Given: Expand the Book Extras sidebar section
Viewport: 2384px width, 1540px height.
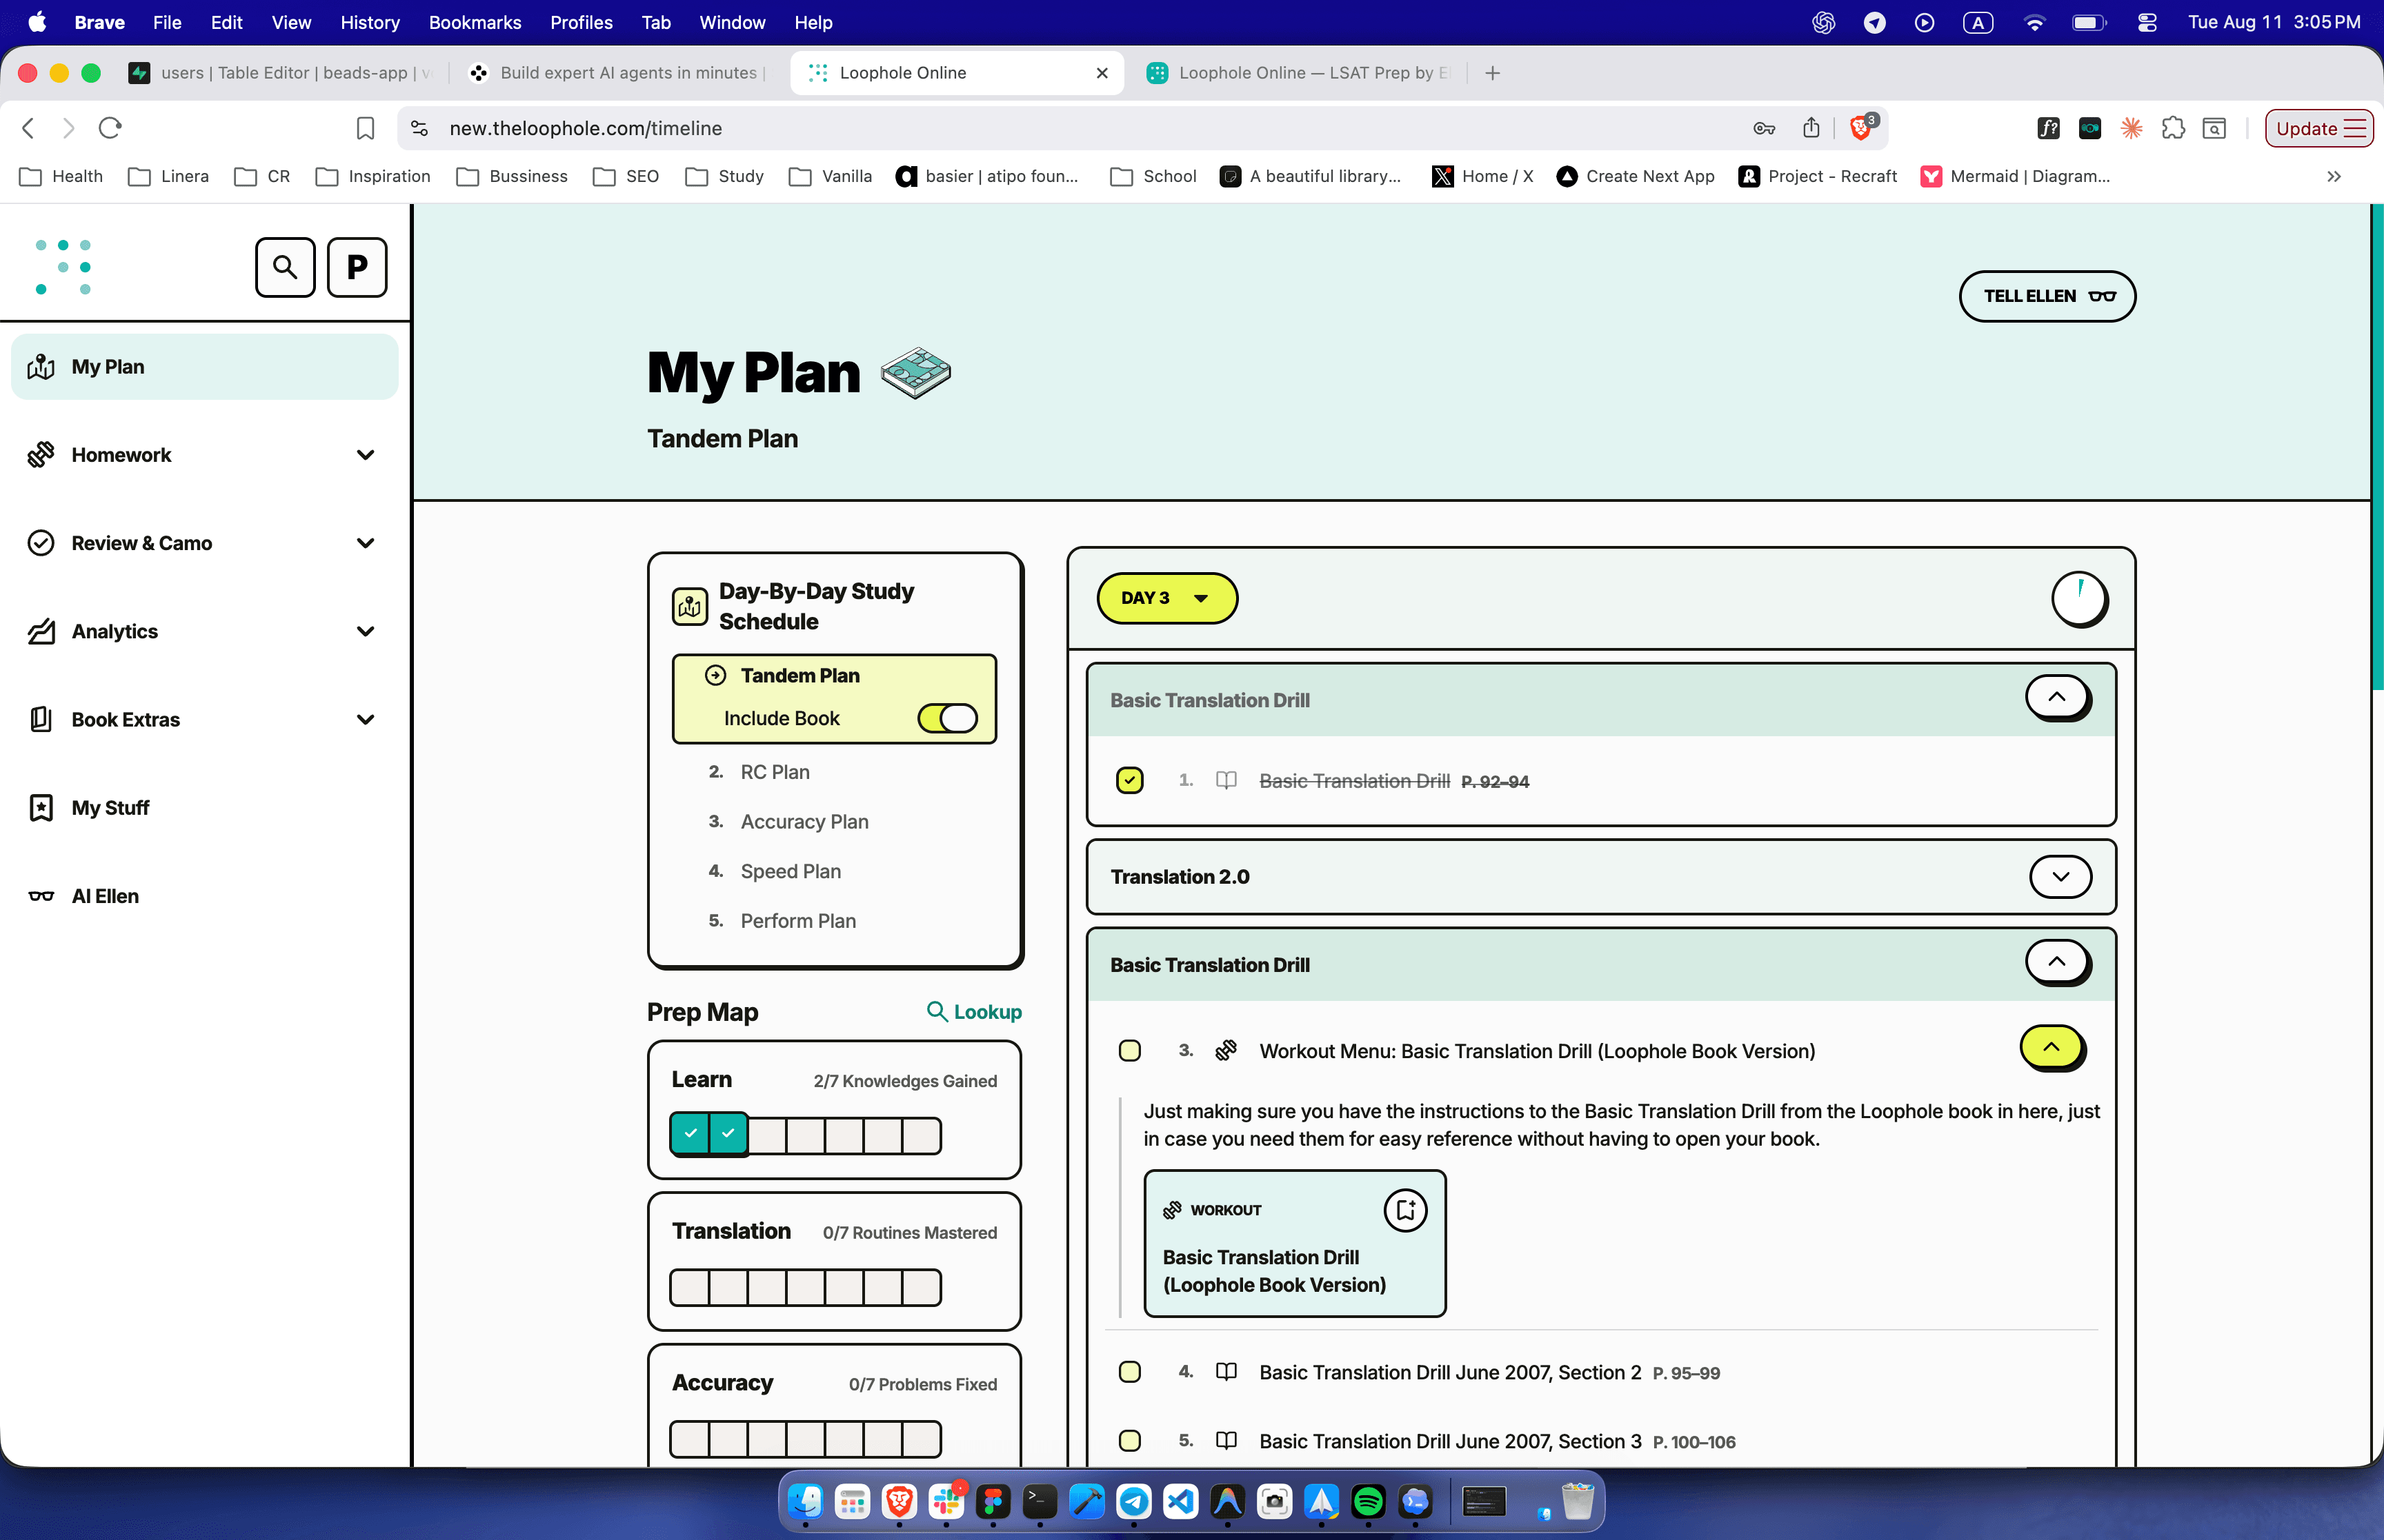Looking at the screenshot, I should 365,719.
